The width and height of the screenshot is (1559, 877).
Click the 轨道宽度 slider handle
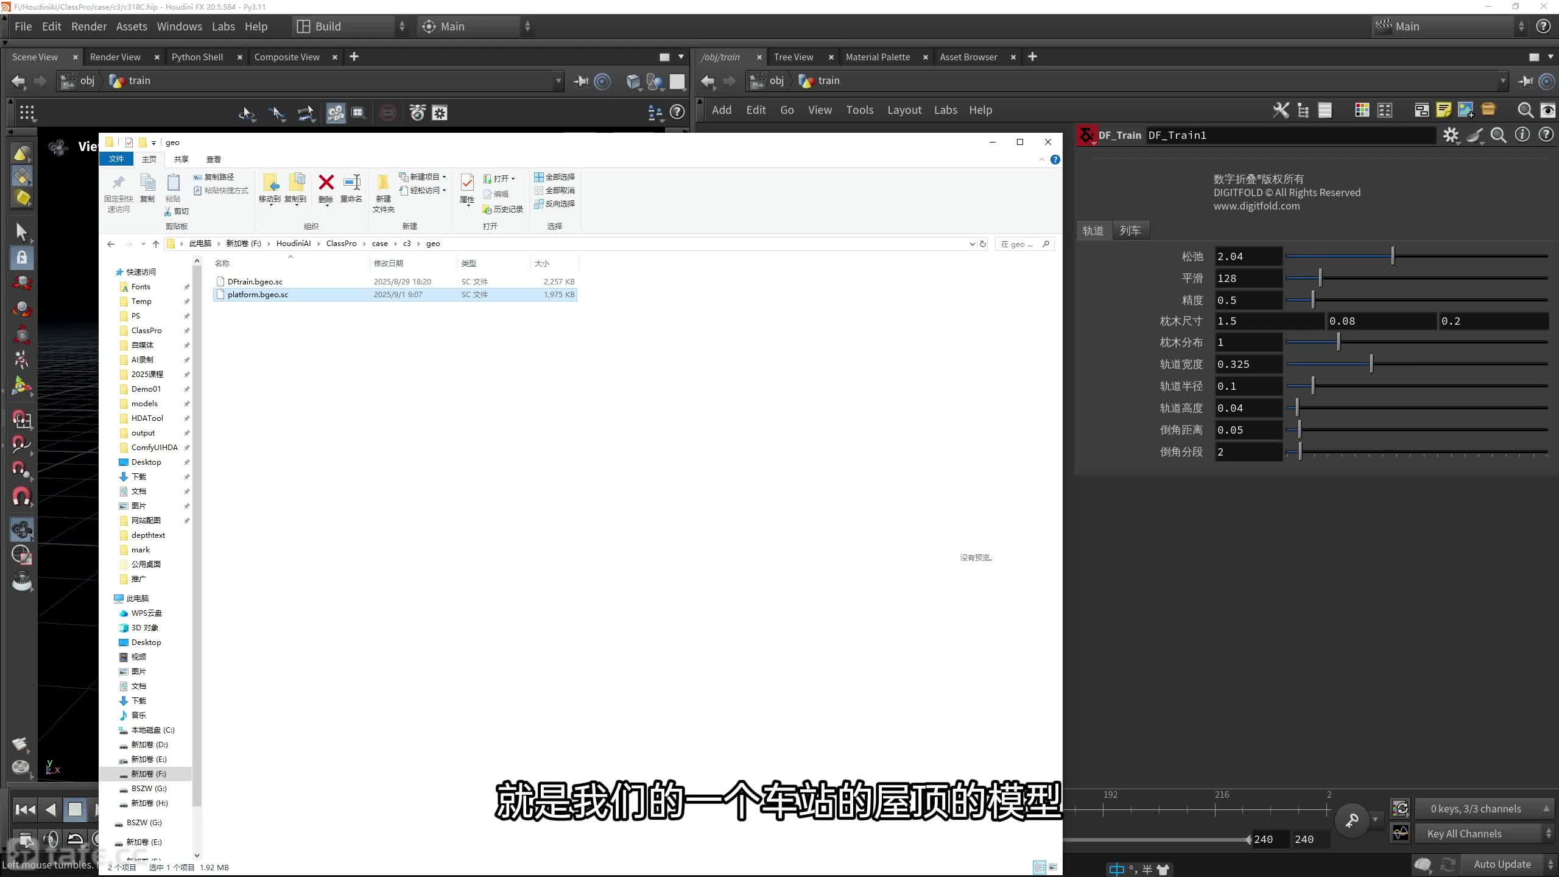coord(1371,364)
